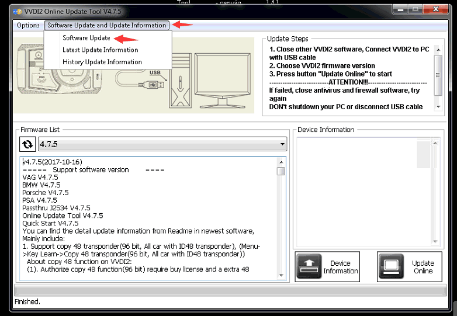
Task: Click the Device Information button icon
Action: point(309,268)
